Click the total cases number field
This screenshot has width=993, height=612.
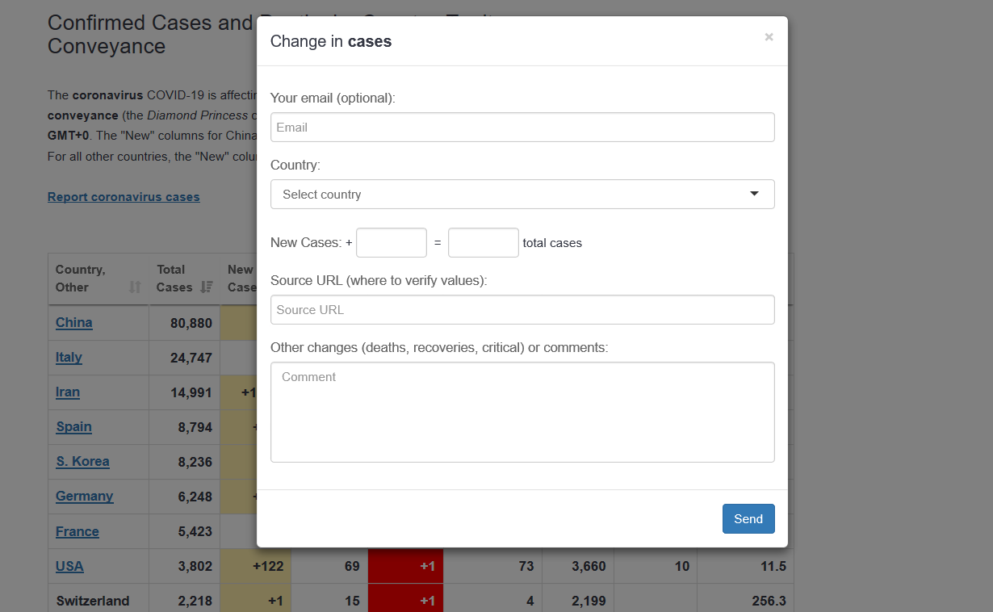click(483, 243)
